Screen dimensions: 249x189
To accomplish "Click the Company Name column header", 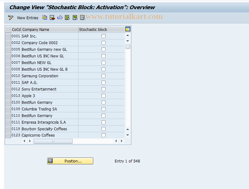I will tap(50, 29).
